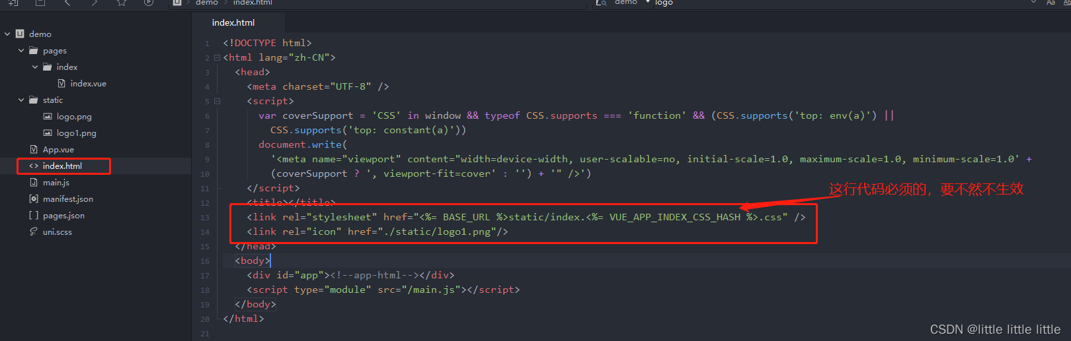Click the document.write( line
The image size is (1071, 341).
coord(303,144)
